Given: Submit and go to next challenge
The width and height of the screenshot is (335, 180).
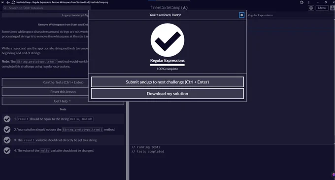Looking at the screenshot, I should point(167,82).
